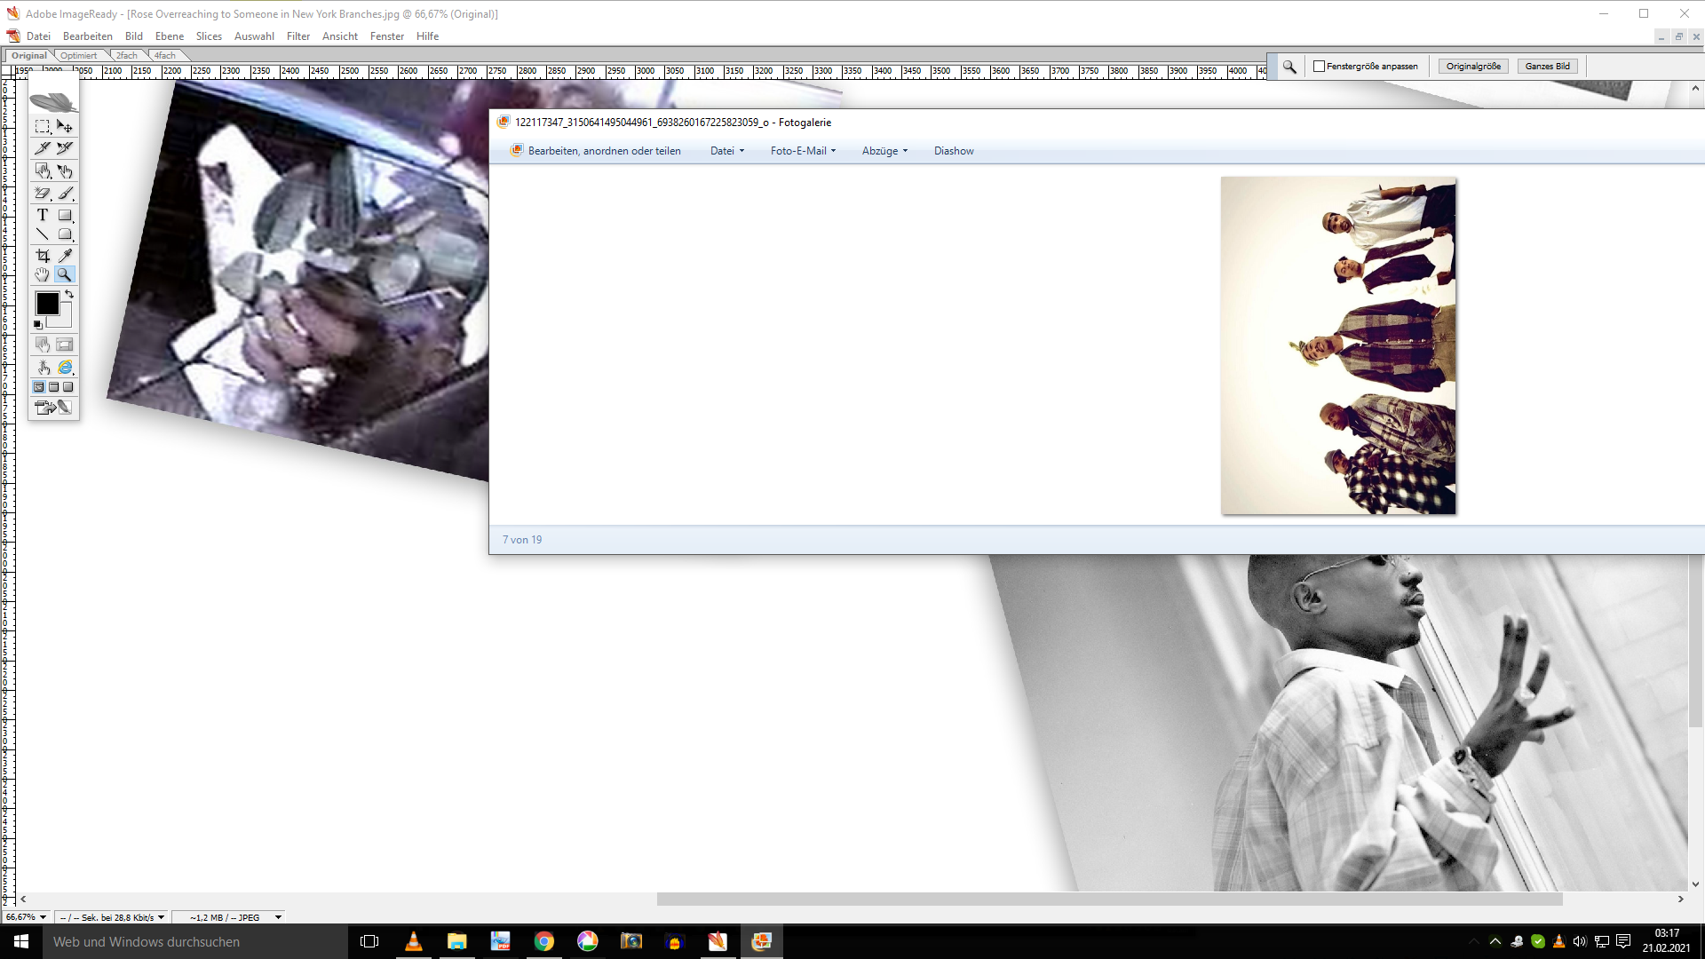Open the Datei menu in ImageReady

tap(38, 36)
